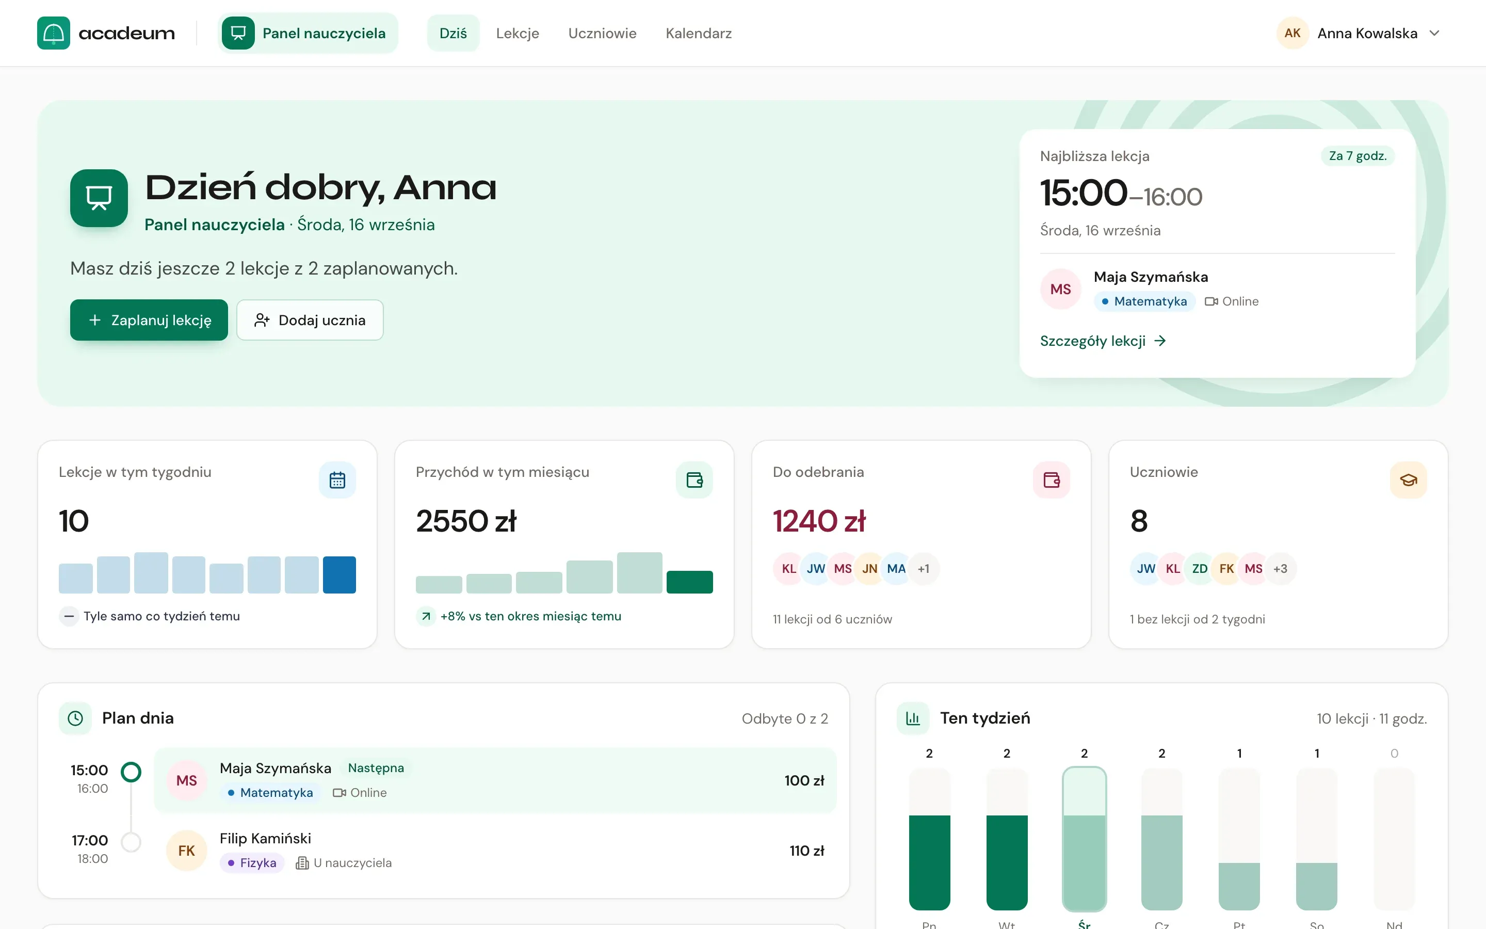Switch to the Dziś tab
This screenshot has width=1486, height=929.
(x=453, y=33)
